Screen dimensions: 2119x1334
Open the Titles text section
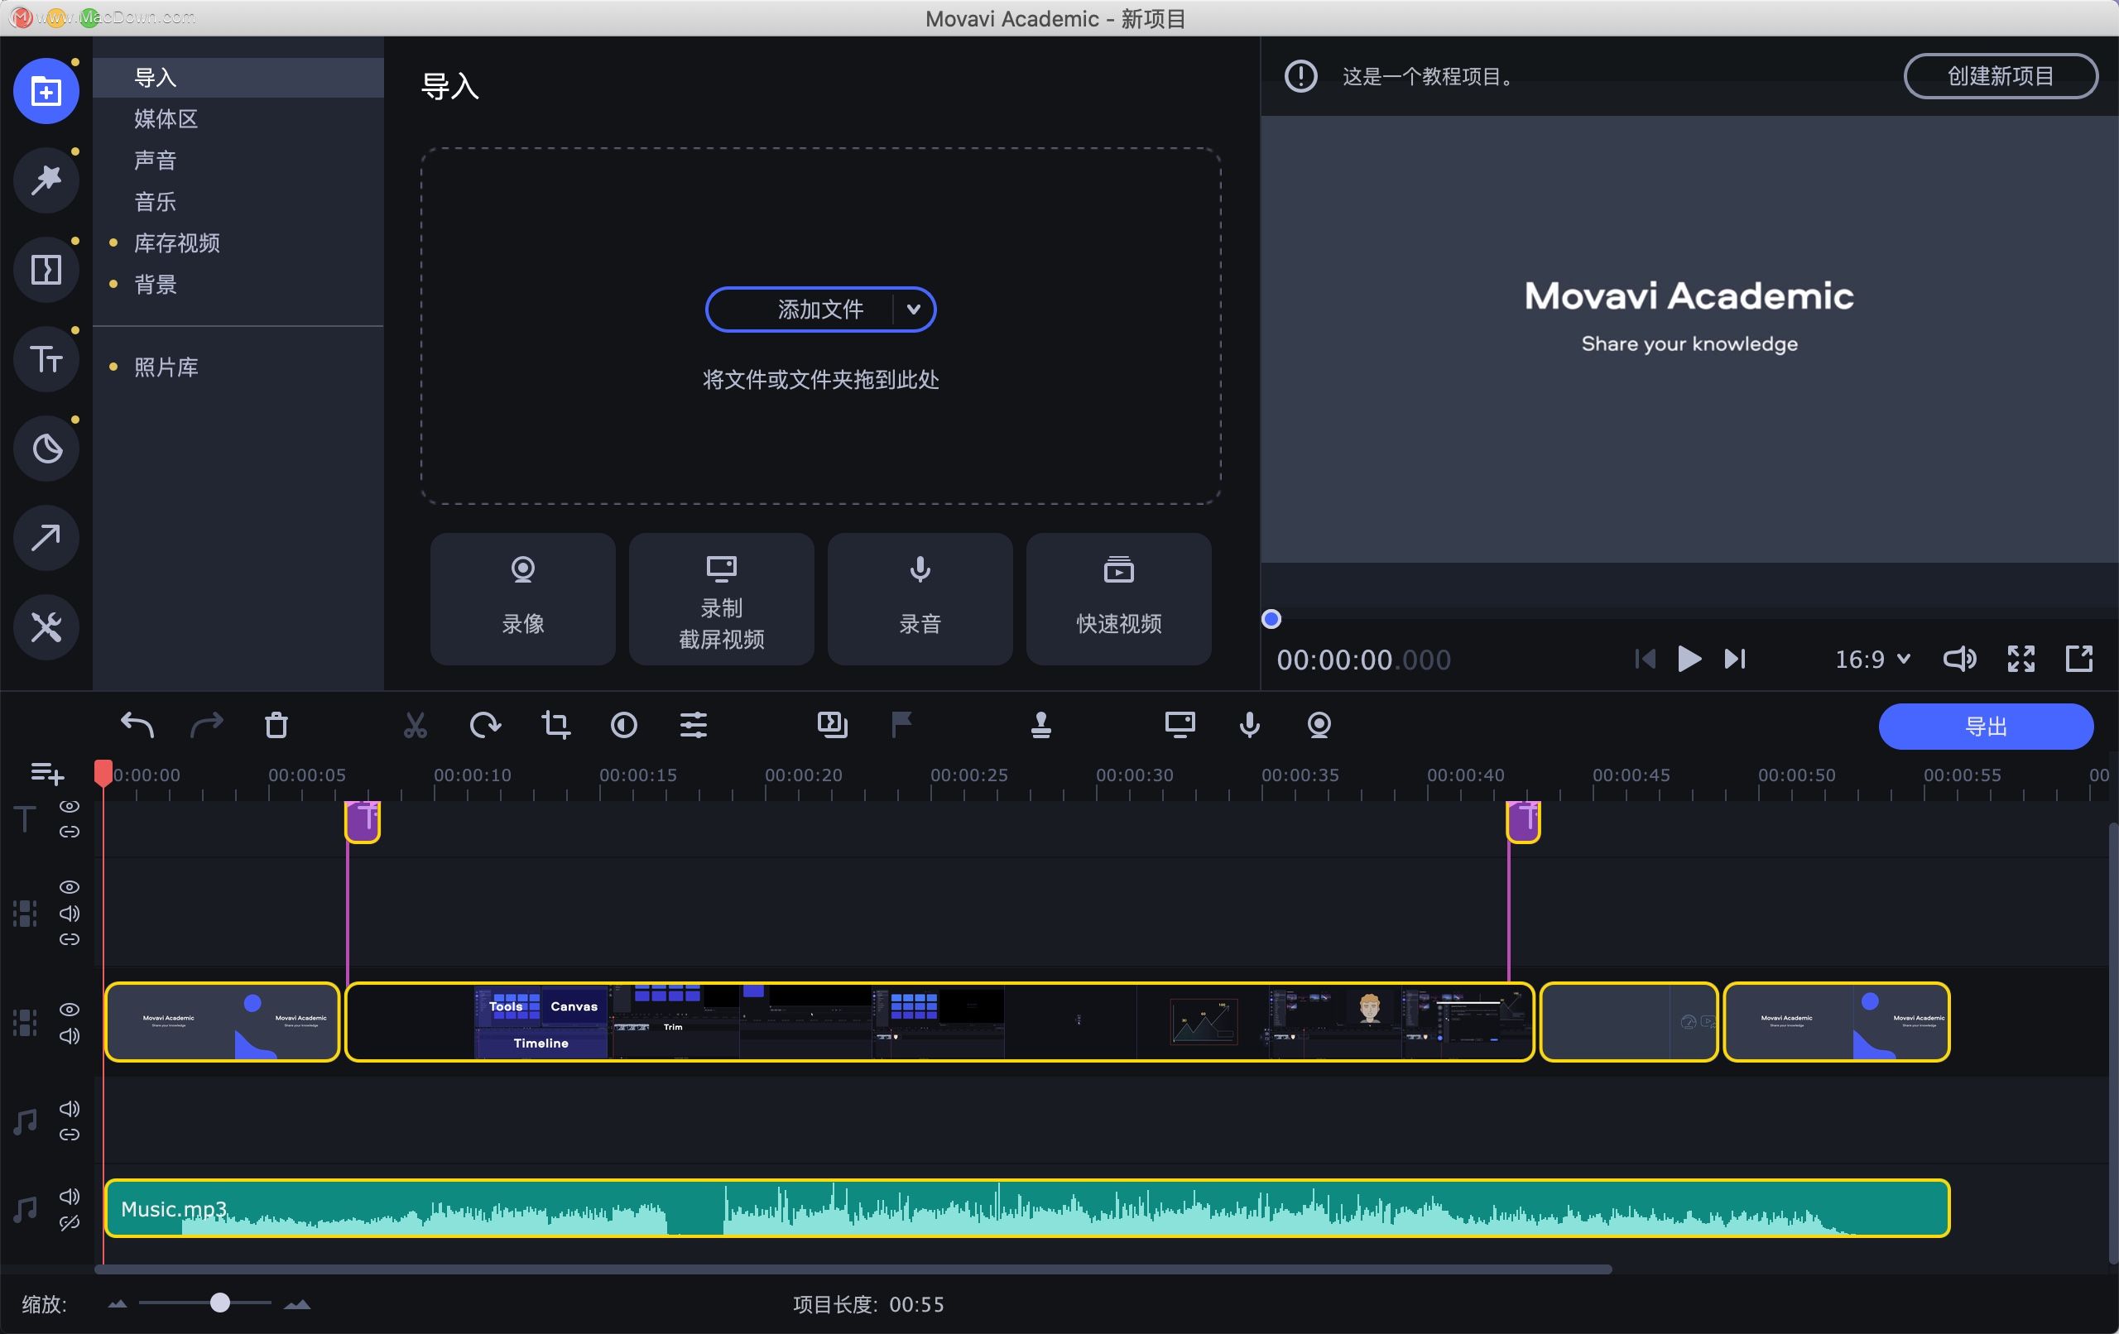46,359
